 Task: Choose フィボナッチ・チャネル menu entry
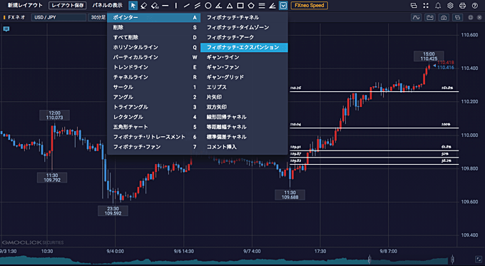coord(244,17)
